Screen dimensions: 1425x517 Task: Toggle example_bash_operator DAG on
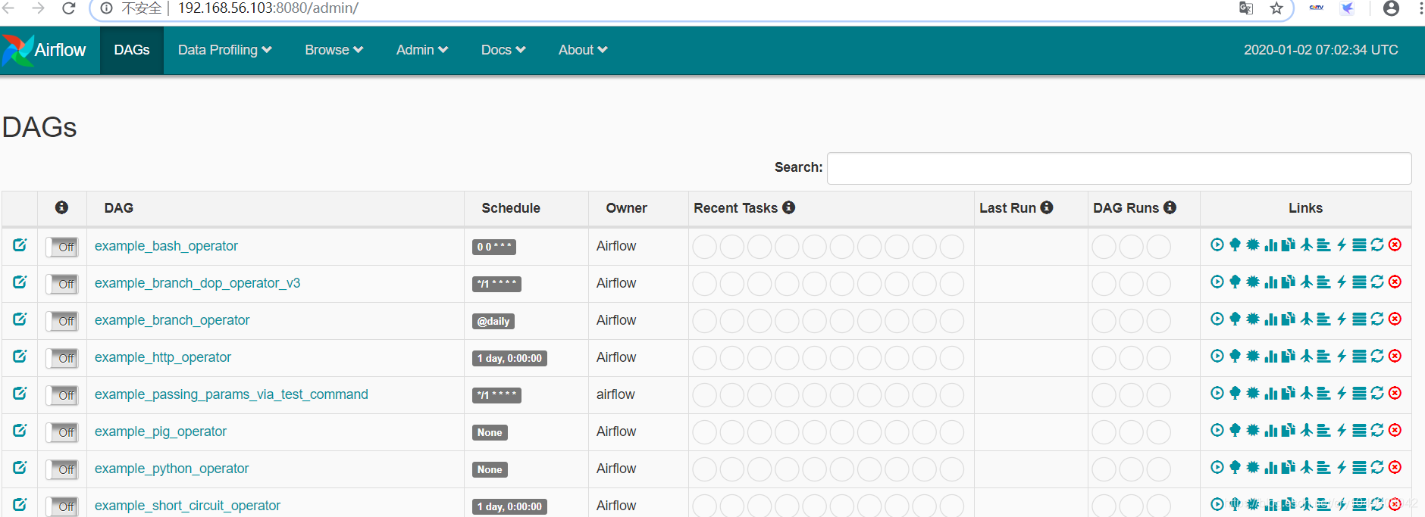coord(62,247)
